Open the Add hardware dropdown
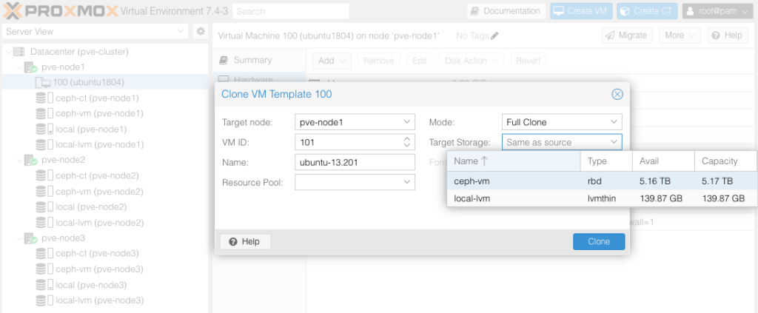 (332, 61)
